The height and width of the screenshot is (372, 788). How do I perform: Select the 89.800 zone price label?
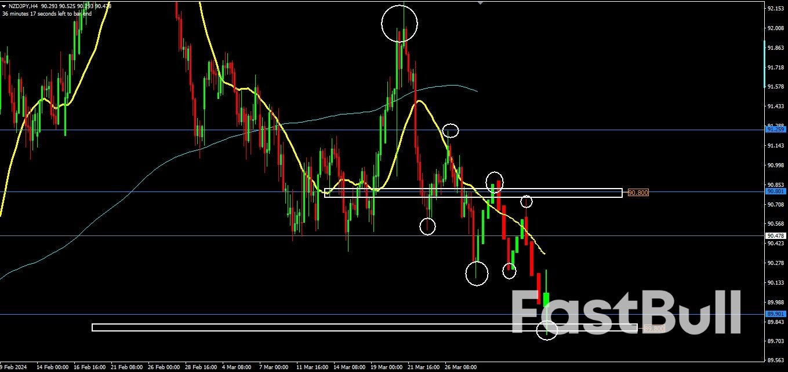pyautogui.click(x=655, y=328)
